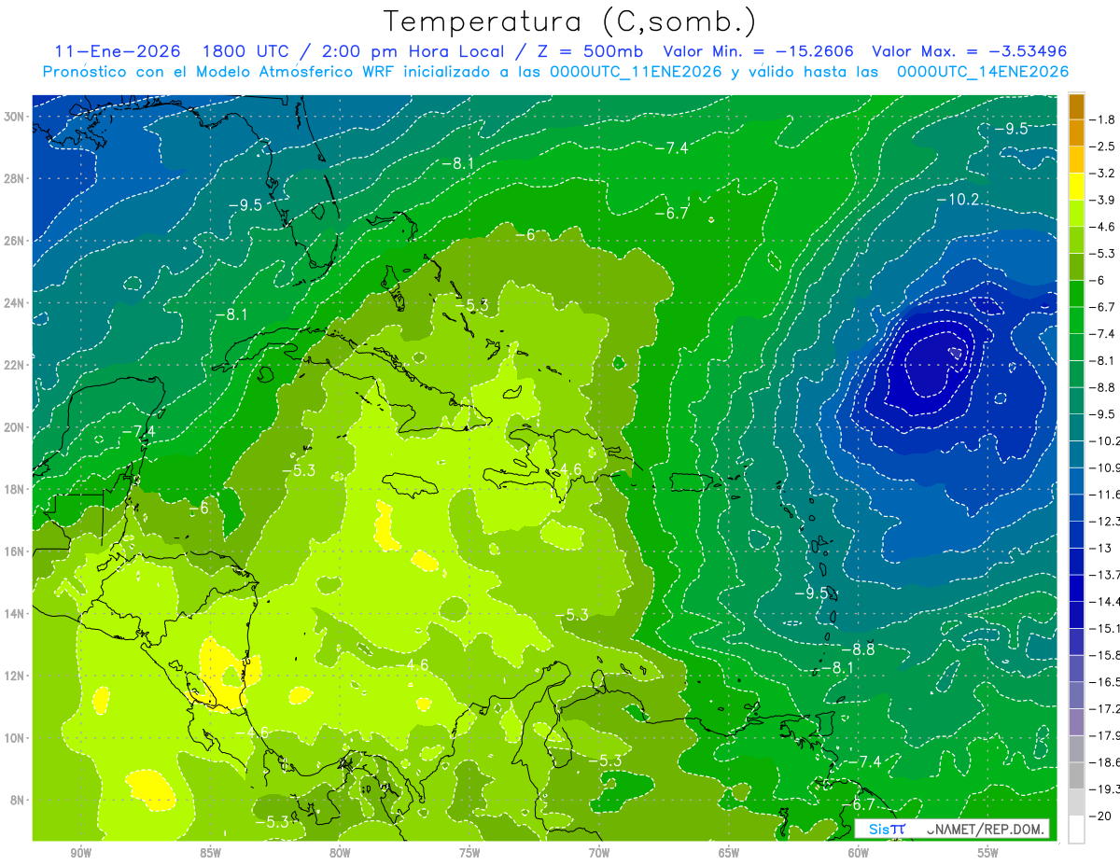1120x865 pixels.
Task: Click the "-19.3" value on color scale
Action: pyautogui.click(x=1105, y=789)
